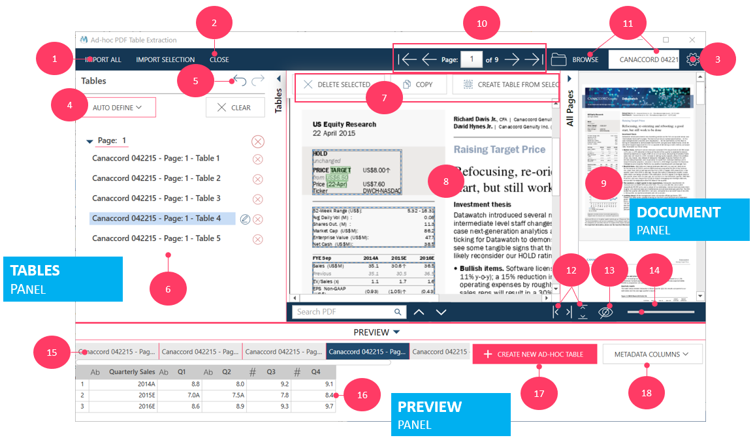This screenshot has width=755, height=442.
Task: Open settings gear icon
Action: pos(692,59)
